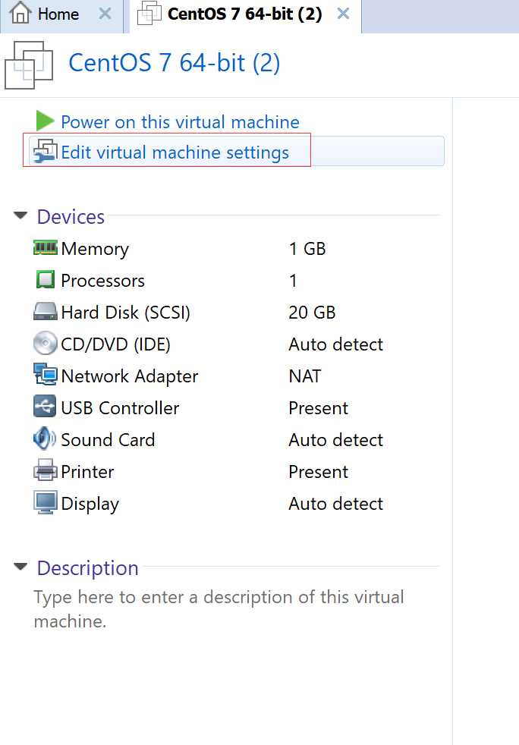Image resolution: width=519 pixels, height=745 pixels.
Task: Click the green Power on play icon
Action: [46, 121]
